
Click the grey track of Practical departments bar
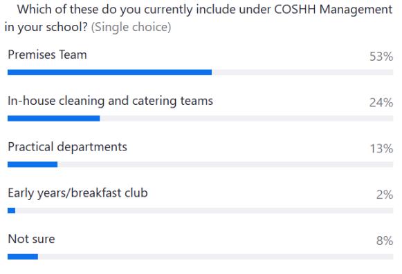[226, 164]
